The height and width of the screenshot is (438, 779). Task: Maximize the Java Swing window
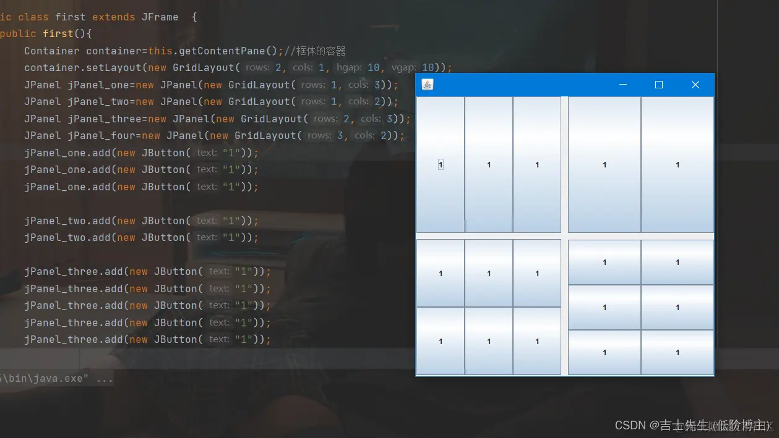coord(659,85)
